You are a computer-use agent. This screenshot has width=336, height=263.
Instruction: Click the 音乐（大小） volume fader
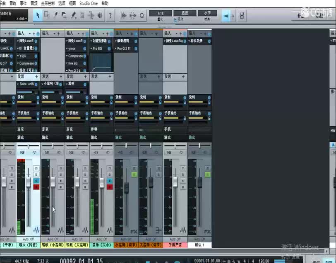102,183
